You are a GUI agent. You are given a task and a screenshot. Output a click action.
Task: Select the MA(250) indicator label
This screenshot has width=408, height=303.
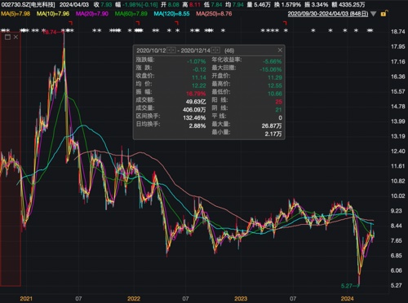pos(214,14)
